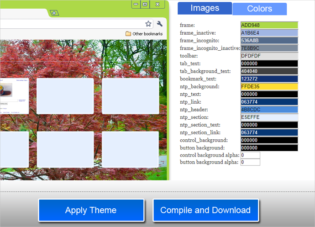Screen dimensions: 315x227
Task: Open the Other bookmarks folder
Action: tap(144, 34)
